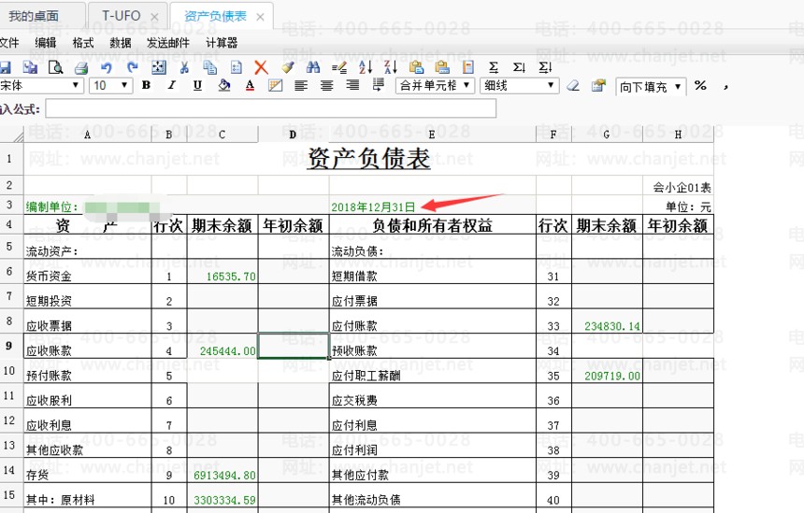Click the cell borders grid icon
This screenshot has width=804, height=513.
coord(276,86)
